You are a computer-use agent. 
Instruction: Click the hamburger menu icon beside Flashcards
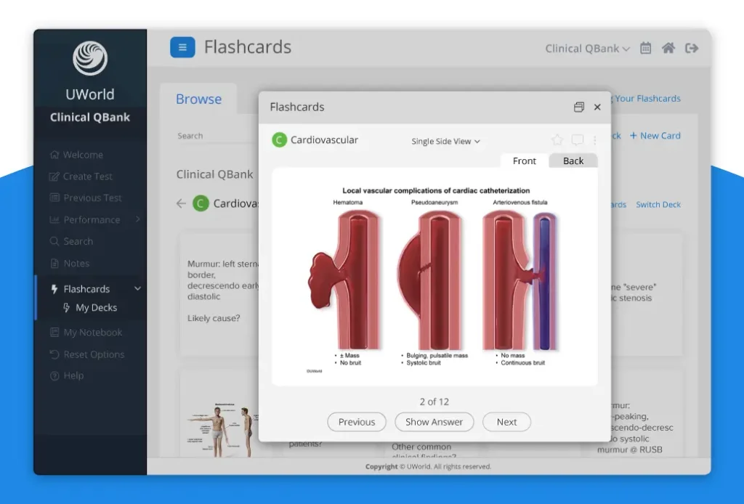(182, 48)
